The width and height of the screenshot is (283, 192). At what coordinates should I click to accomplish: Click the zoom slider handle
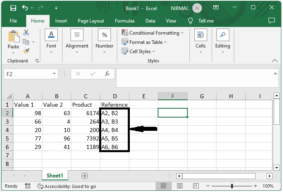232,186
